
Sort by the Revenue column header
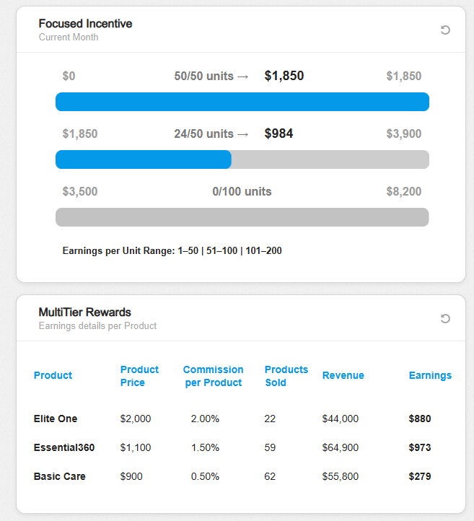pos(343,375)
